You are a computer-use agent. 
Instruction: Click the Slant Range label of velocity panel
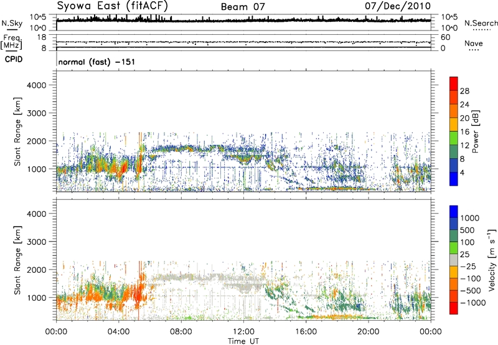click(x=17, y=260)
